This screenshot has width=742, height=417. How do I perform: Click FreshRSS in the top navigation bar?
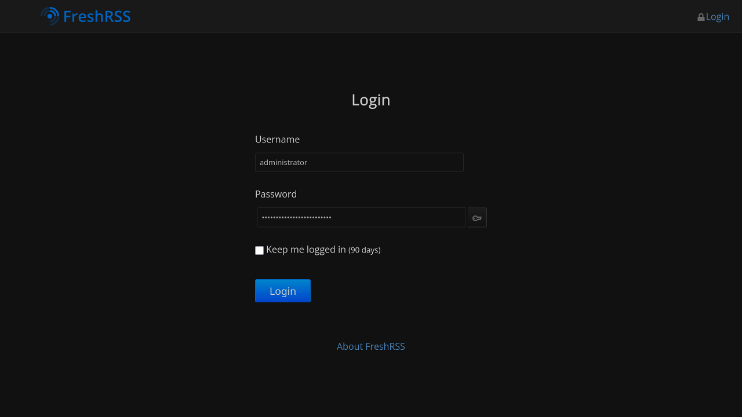click(97, 16)
